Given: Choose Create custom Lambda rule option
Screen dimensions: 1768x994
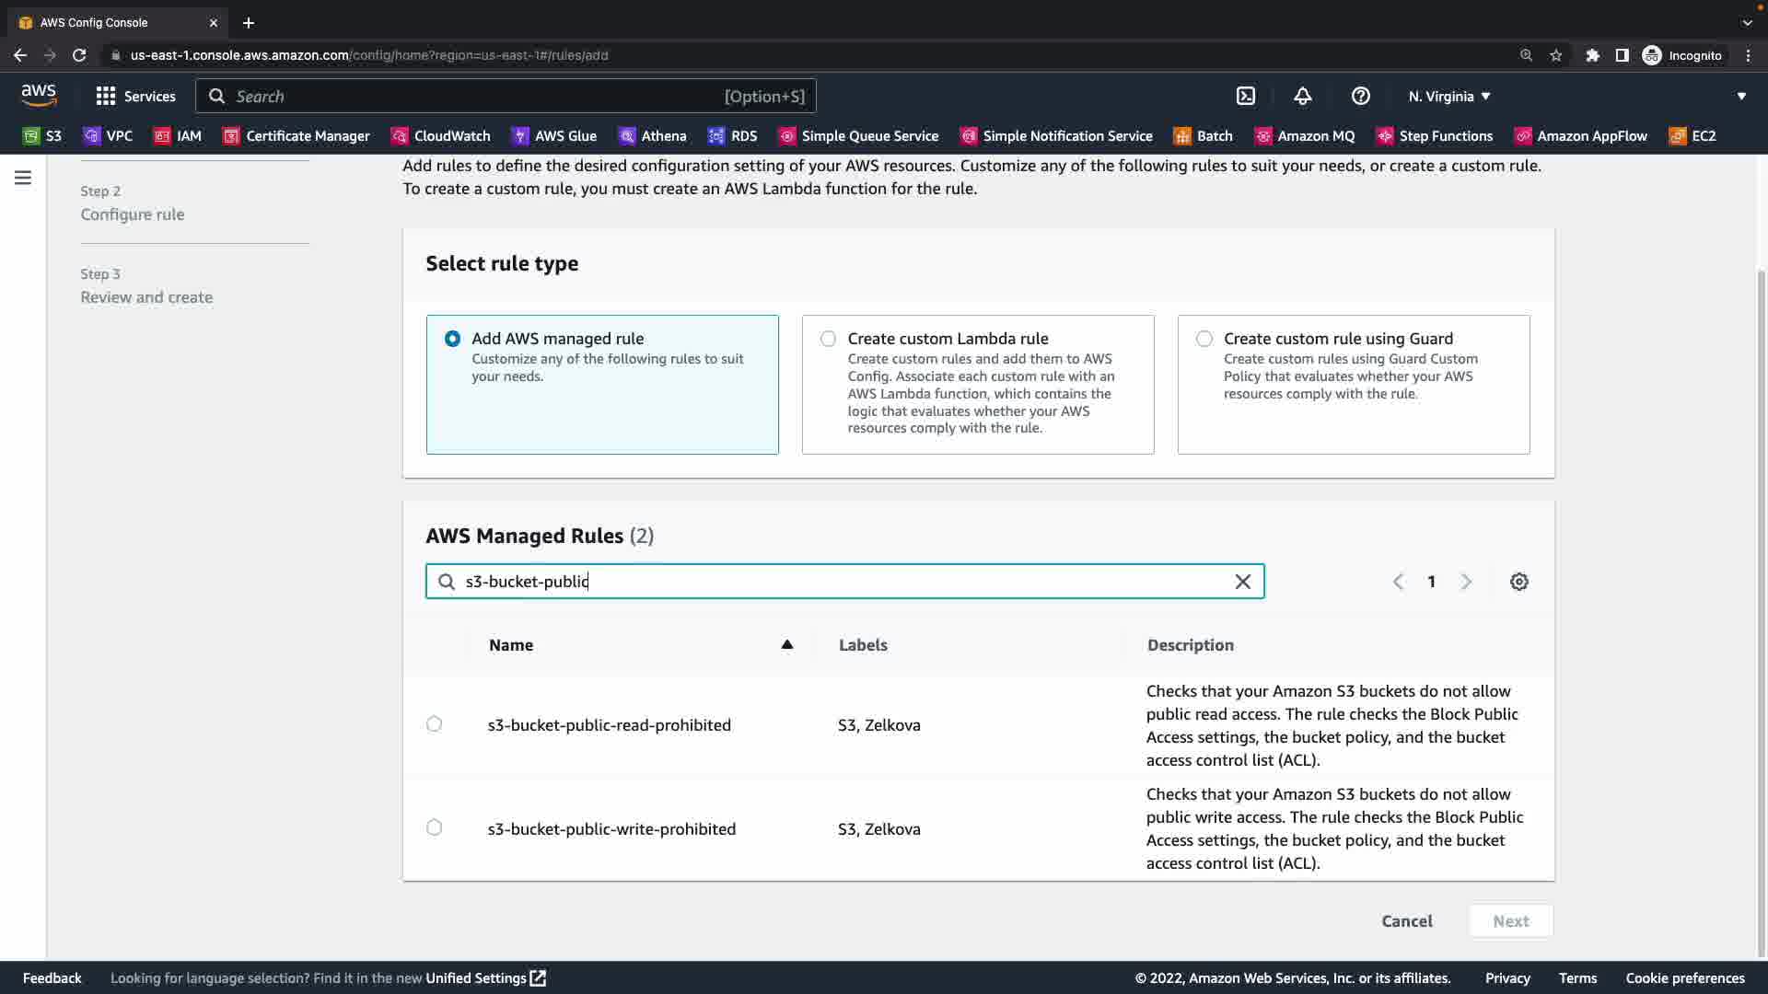Looking at the screenshot, I should [x=828, y=339].
